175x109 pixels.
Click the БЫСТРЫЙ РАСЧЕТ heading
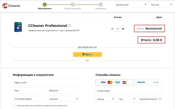point(87,48)
